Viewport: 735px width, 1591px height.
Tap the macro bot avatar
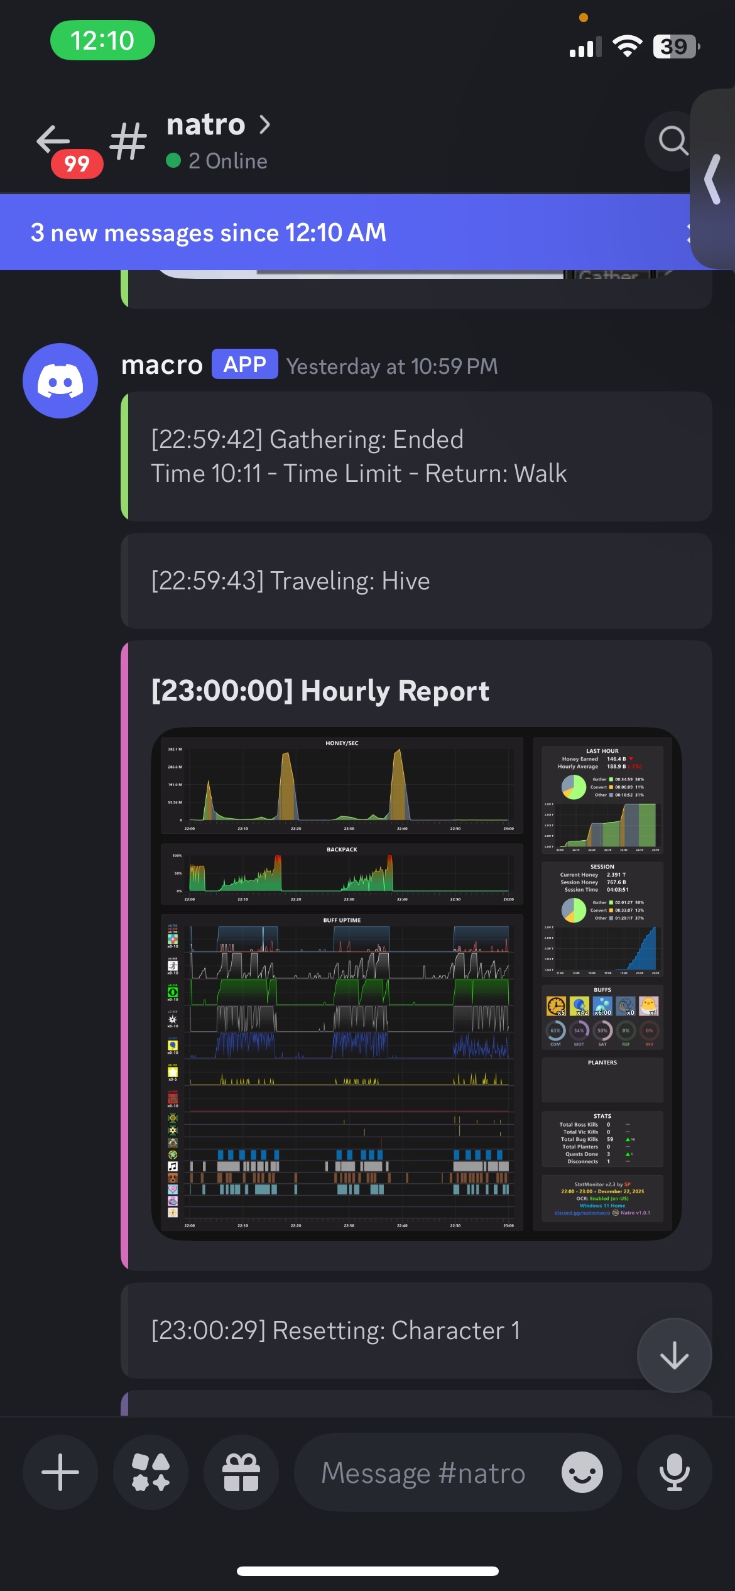pyautogui.click(x=60, y=381)
